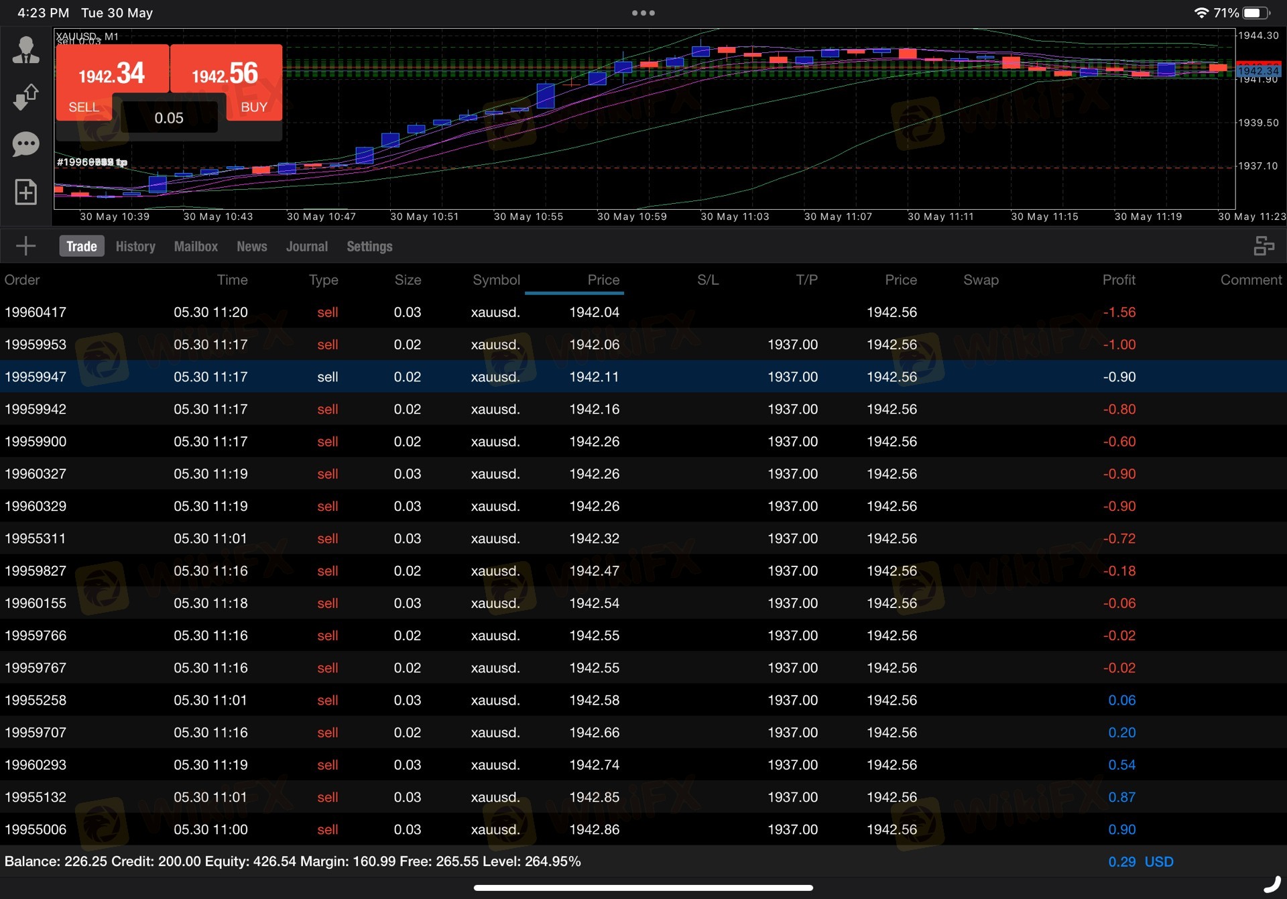Tap the trade arrows icon in sidebar
The height and width of the screenshot is (899, 1287).
pyautogui.click(x=25, y=97)
